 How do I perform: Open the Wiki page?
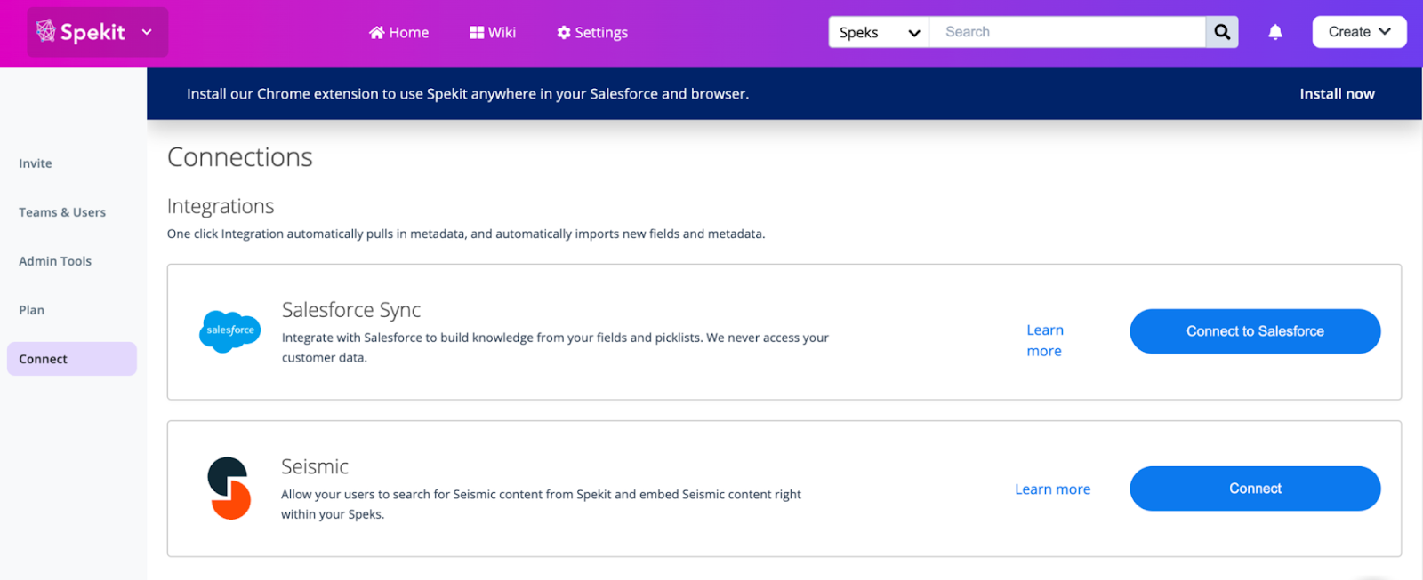493,33
